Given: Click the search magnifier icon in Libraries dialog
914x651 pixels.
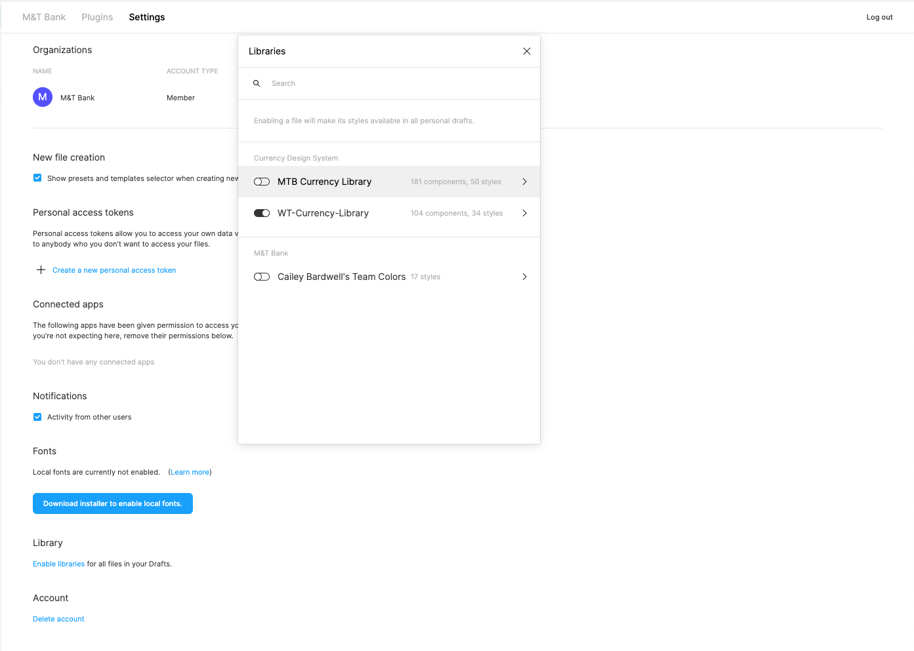Looking at the screenshot, I should [257, 83].
